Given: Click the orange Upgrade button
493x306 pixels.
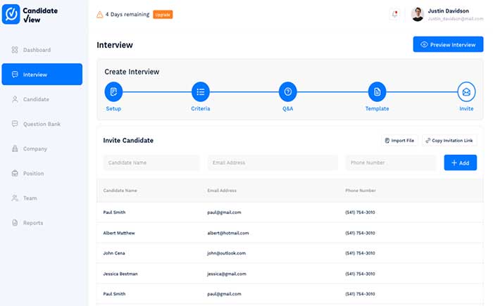Looking at the screenshot, I should click(x=163, y=15).
